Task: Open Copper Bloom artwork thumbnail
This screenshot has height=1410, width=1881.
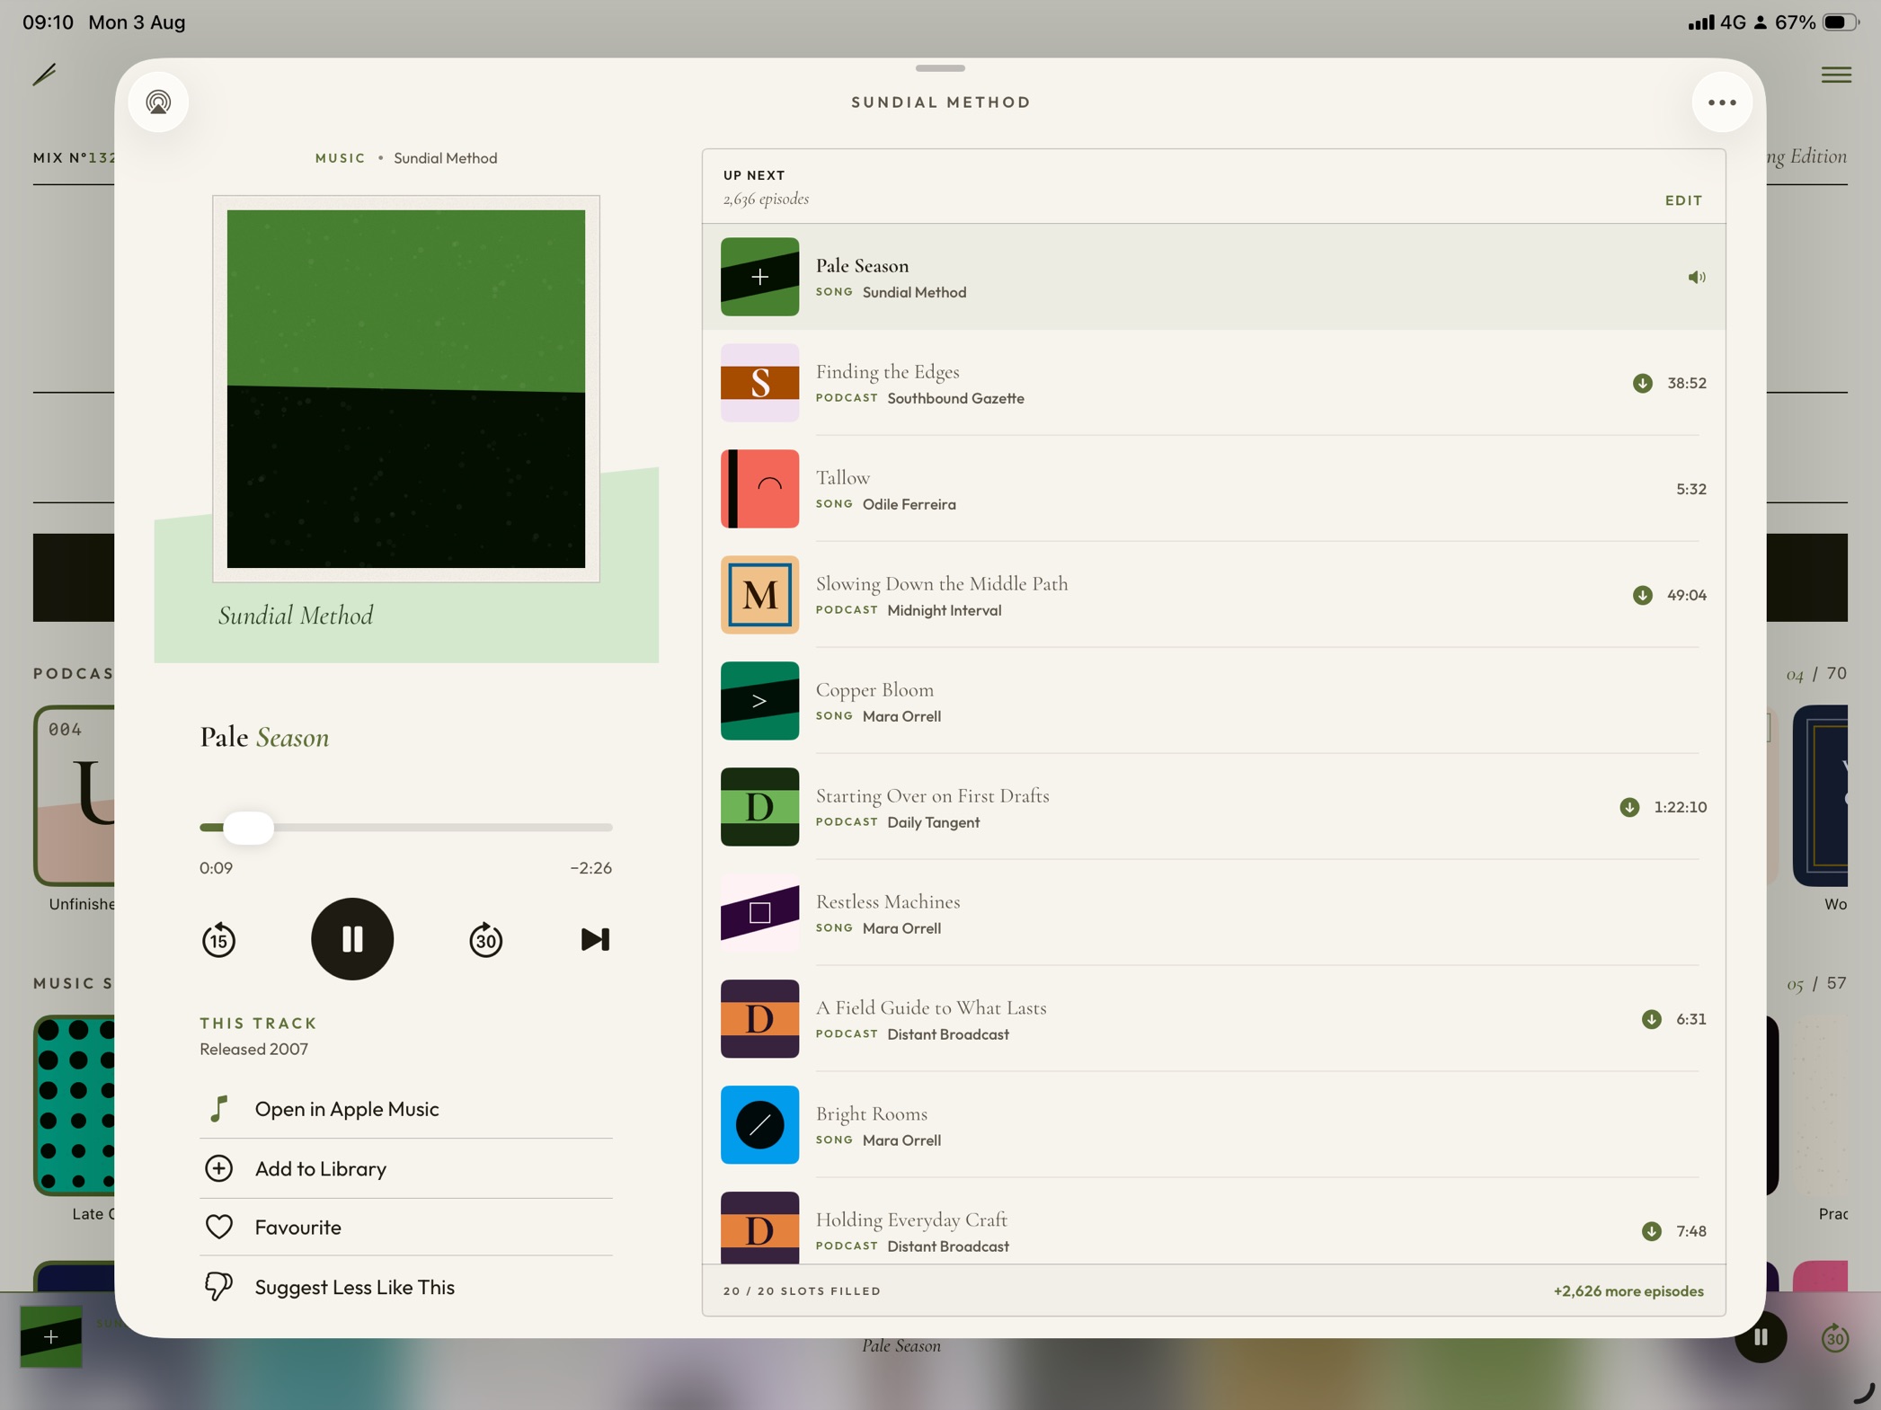Action: tap(759, 701)
